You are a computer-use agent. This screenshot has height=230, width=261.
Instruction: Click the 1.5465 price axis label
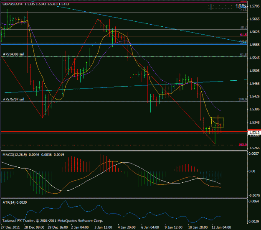(254, 84)
